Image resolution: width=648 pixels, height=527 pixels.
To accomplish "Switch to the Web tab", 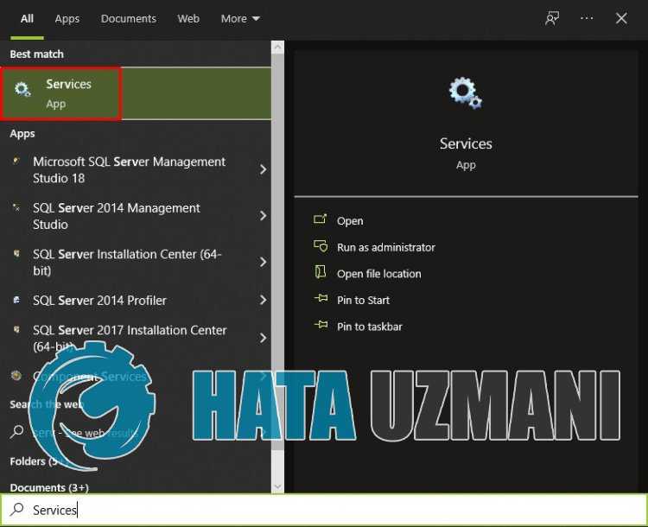I will pyautogui.click(x=188, y=19).
